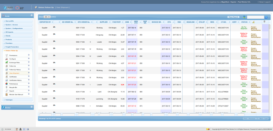Open the Performance pie chart icon
Image resolution: width=273 pixels, height=131 pixels.
coord(6,84)
